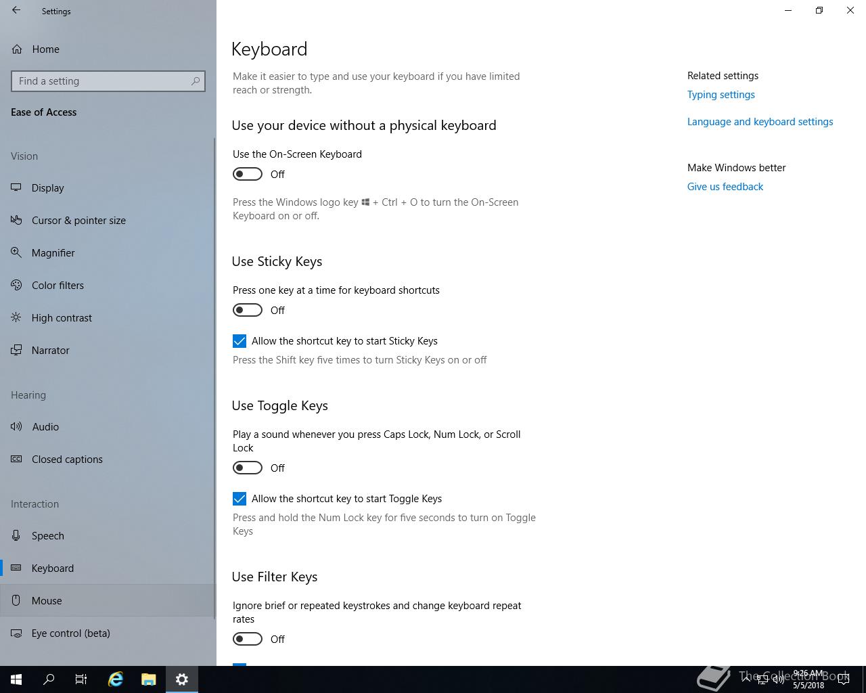Click the 'Use Toggle Keys' heading

click(x=279, y=405)
